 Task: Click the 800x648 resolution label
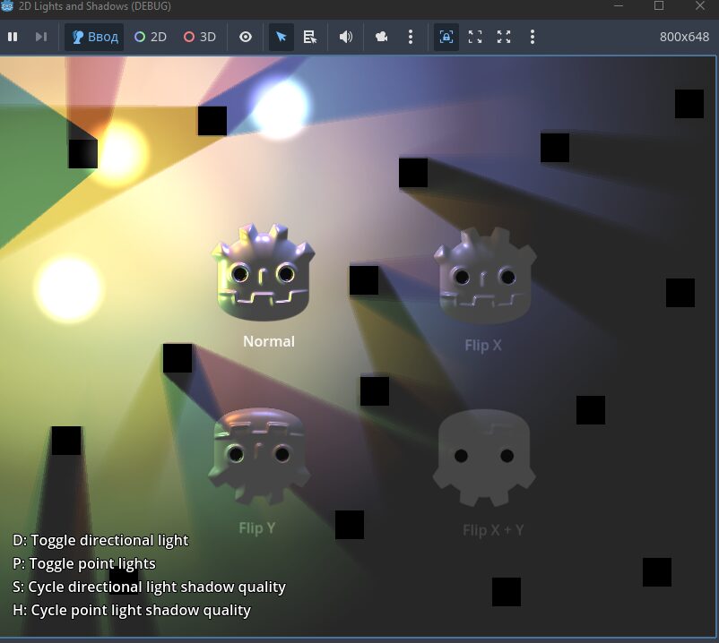684,37
